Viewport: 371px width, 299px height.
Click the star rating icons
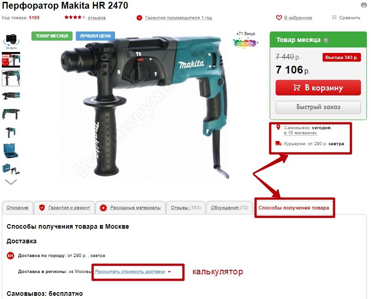75,17
